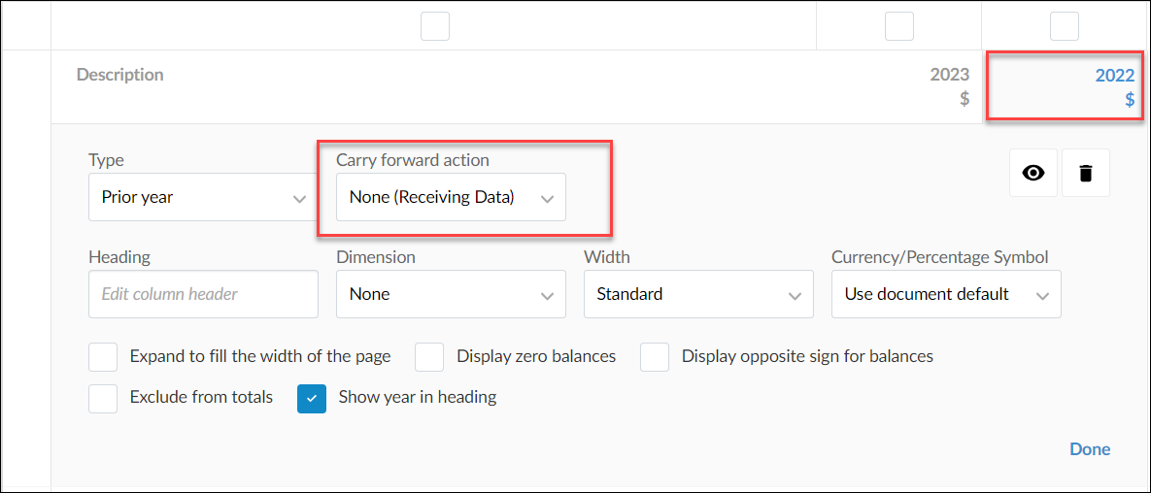Click the Heading edit column header field
Viewport: 1151px width, 493px height.
(203, 294)
